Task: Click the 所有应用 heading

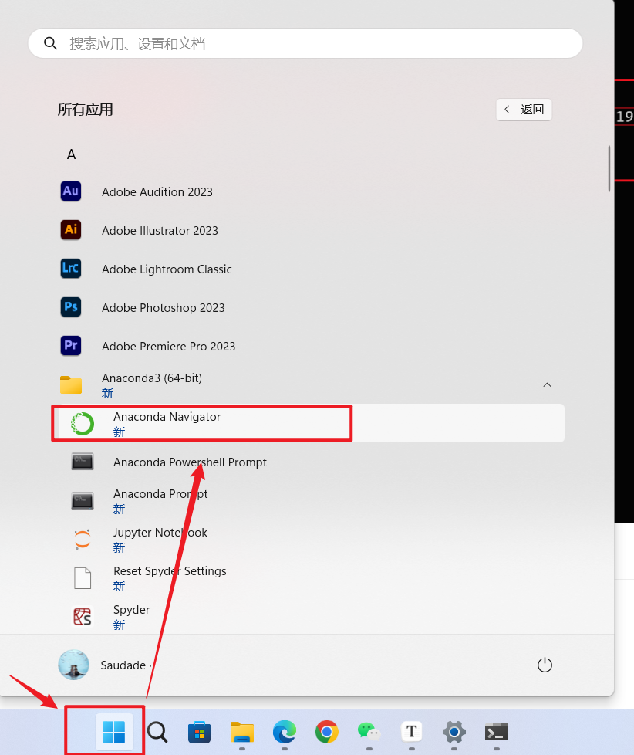Action: pyautogui.click(x=85, y=110)
